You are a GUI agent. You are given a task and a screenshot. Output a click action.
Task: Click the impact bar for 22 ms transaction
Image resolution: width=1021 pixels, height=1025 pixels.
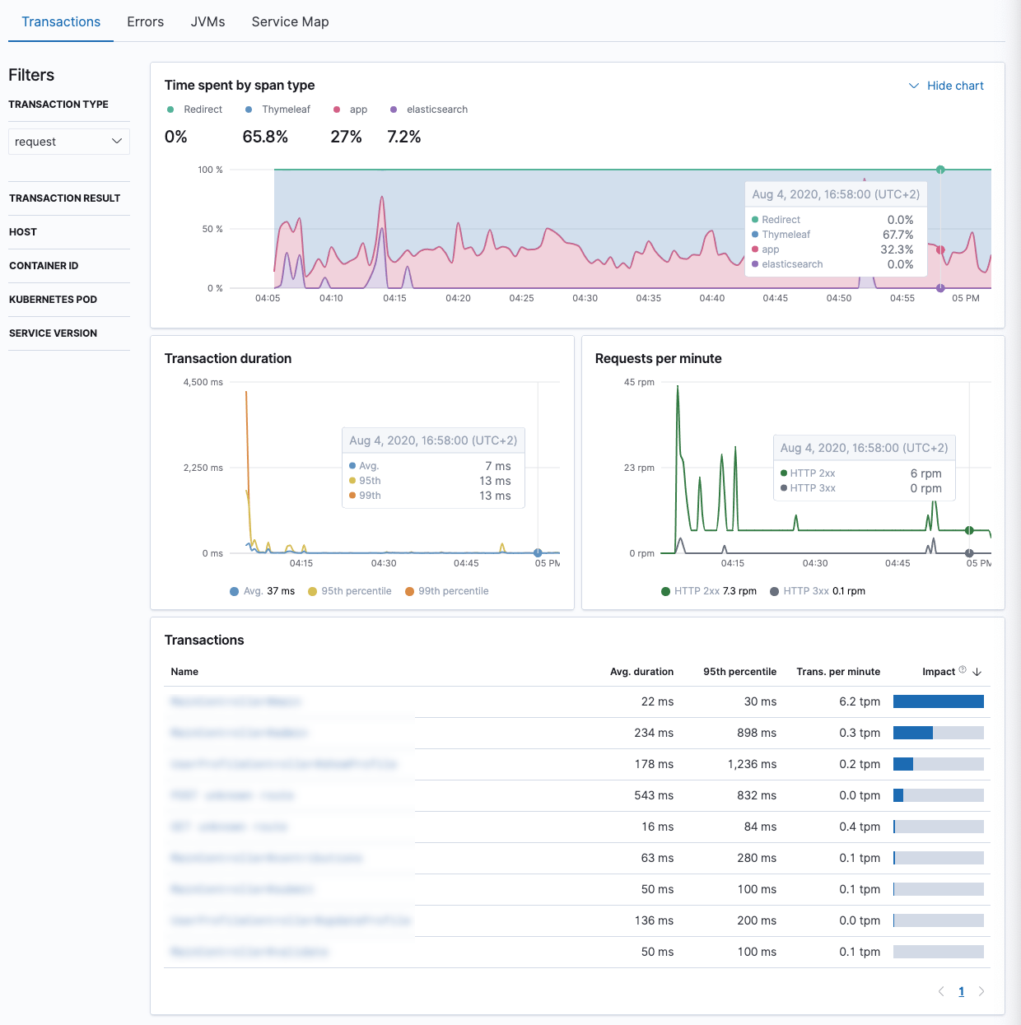tap(938, 701)
